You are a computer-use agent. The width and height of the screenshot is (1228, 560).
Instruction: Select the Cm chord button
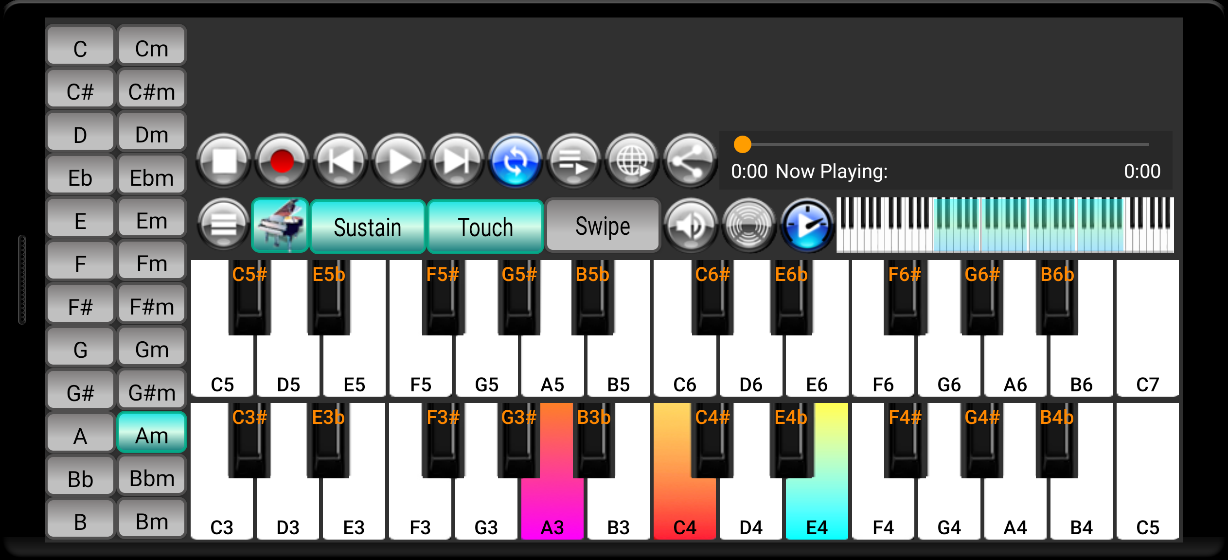(x=152, y=46)
